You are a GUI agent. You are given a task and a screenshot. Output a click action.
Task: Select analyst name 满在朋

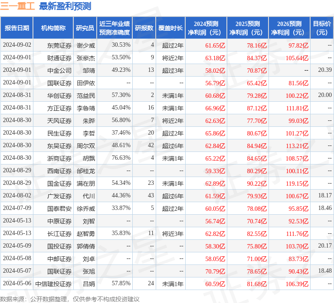point(85,184)
